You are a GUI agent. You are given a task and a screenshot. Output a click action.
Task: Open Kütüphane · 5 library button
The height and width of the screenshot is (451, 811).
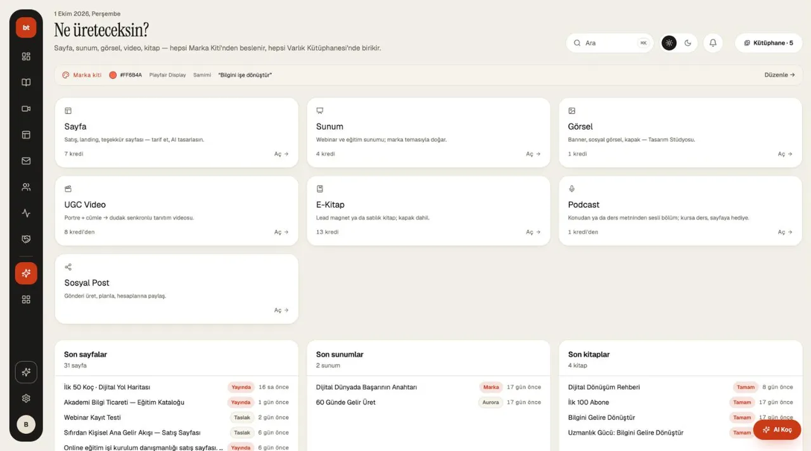coord(769,43)
